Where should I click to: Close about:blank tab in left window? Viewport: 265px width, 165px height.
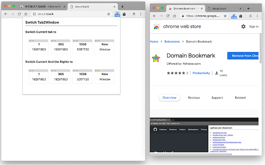click(x=114, y=7)
